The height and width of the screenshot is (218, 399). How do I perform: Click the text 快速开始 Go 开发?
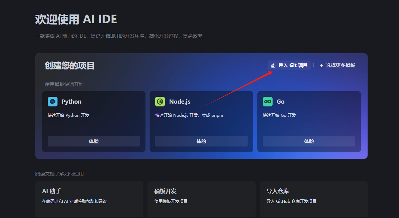(x=280, y=115)
